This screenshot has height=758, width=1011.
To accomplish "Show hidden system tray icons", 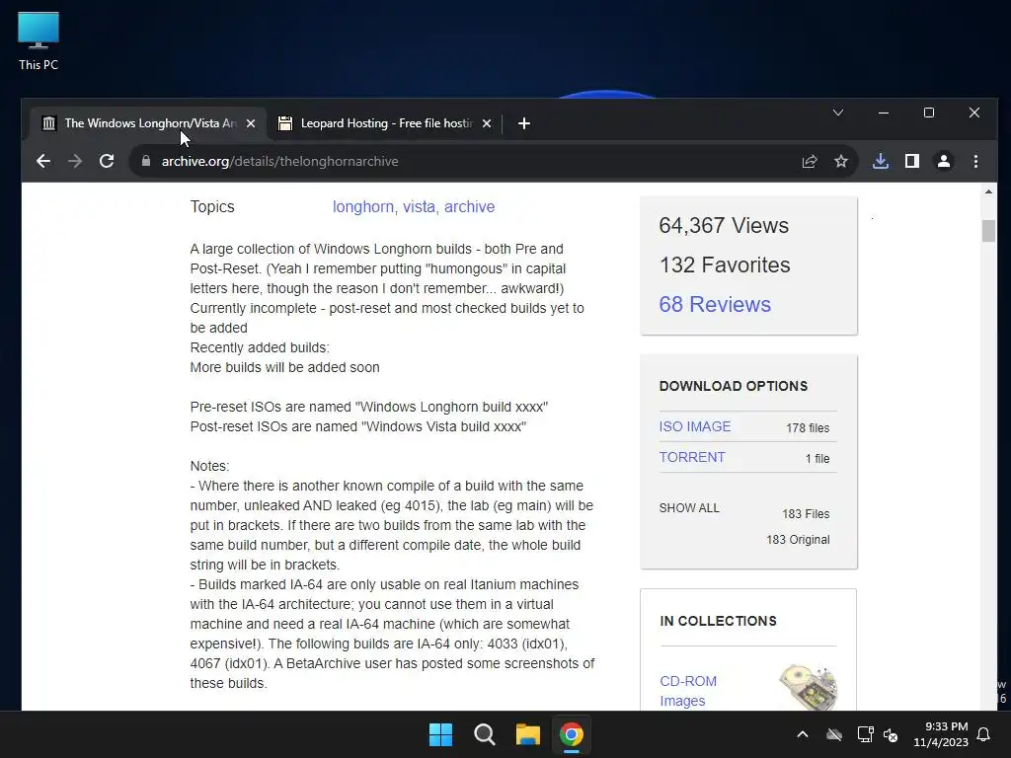I will pyautogui.click(x=802, y=734).
